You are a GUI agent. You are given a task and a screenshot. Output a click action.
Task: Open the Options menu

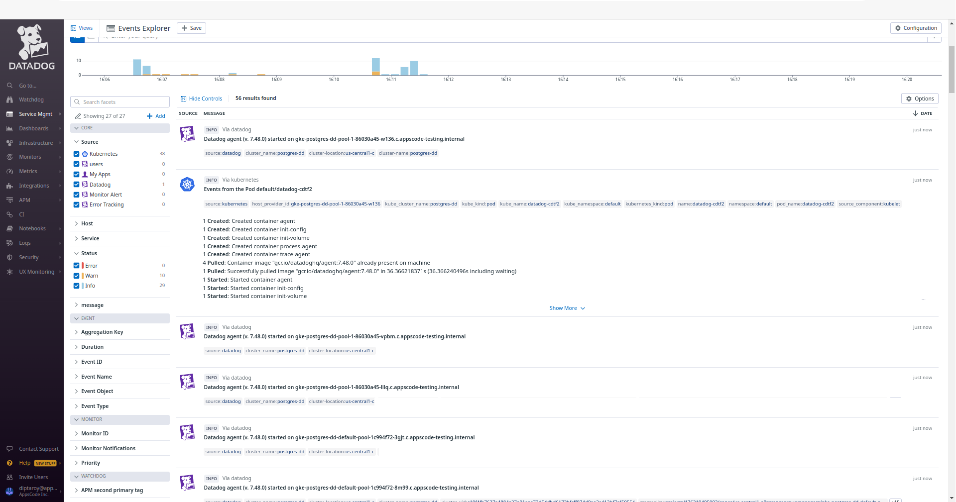tap(919, 99)
